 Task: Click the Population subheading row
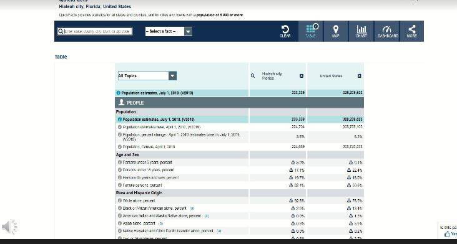[x=239, y=112]
